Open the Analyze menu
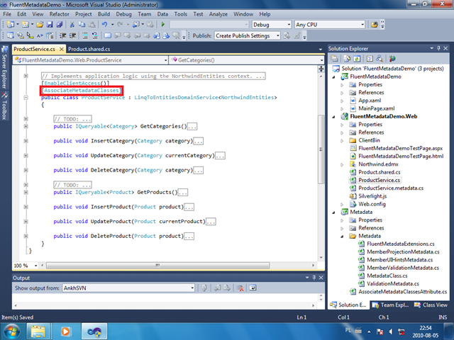The height and width of the screenshot is (340, 454). tap(218, 14)
